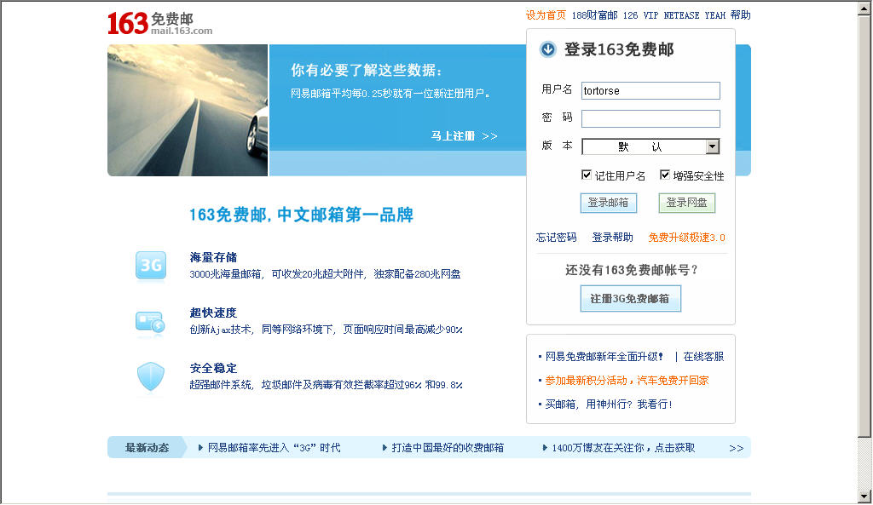Click the >> arrow in 最新动态 bar
This screenshot has height=505, width=873.
[736, 448]
